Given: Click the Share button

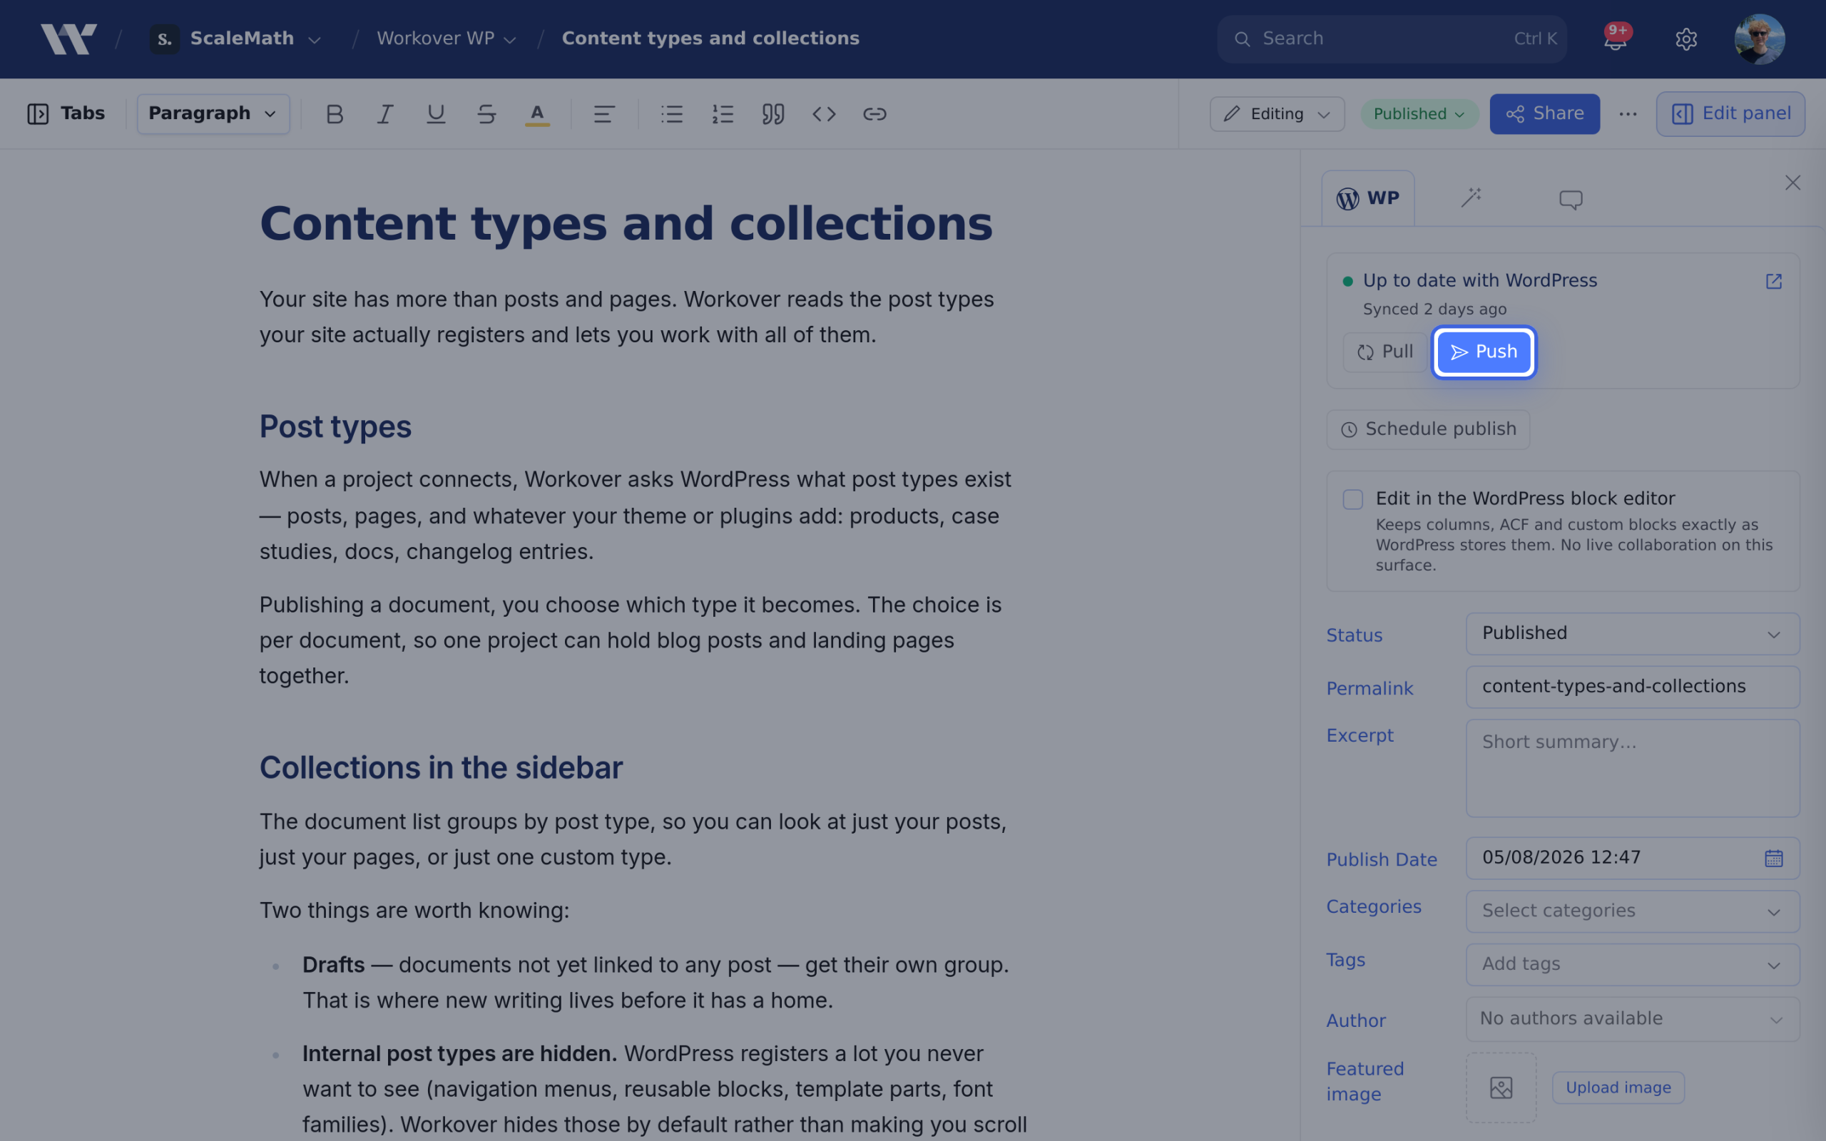Looking at the screenshot, I should tap(1544, 114).
